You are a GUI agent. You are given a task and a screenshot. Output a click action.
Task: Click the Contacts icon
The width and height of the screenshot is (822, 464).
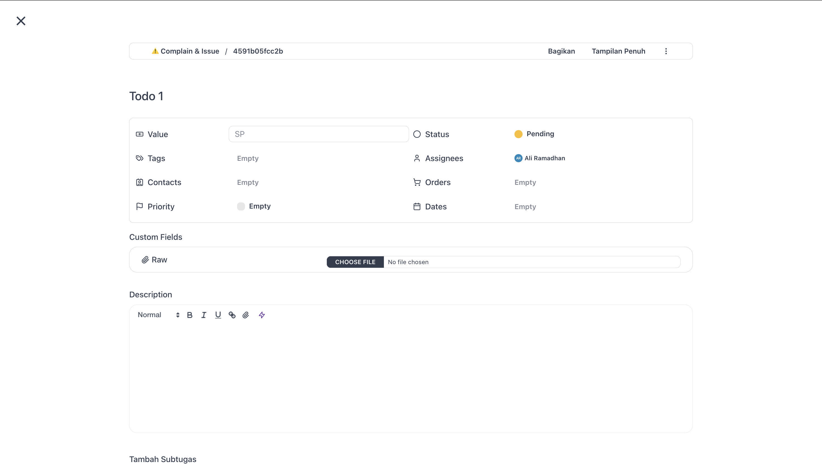pyautogui.click(x=140, y=182)
